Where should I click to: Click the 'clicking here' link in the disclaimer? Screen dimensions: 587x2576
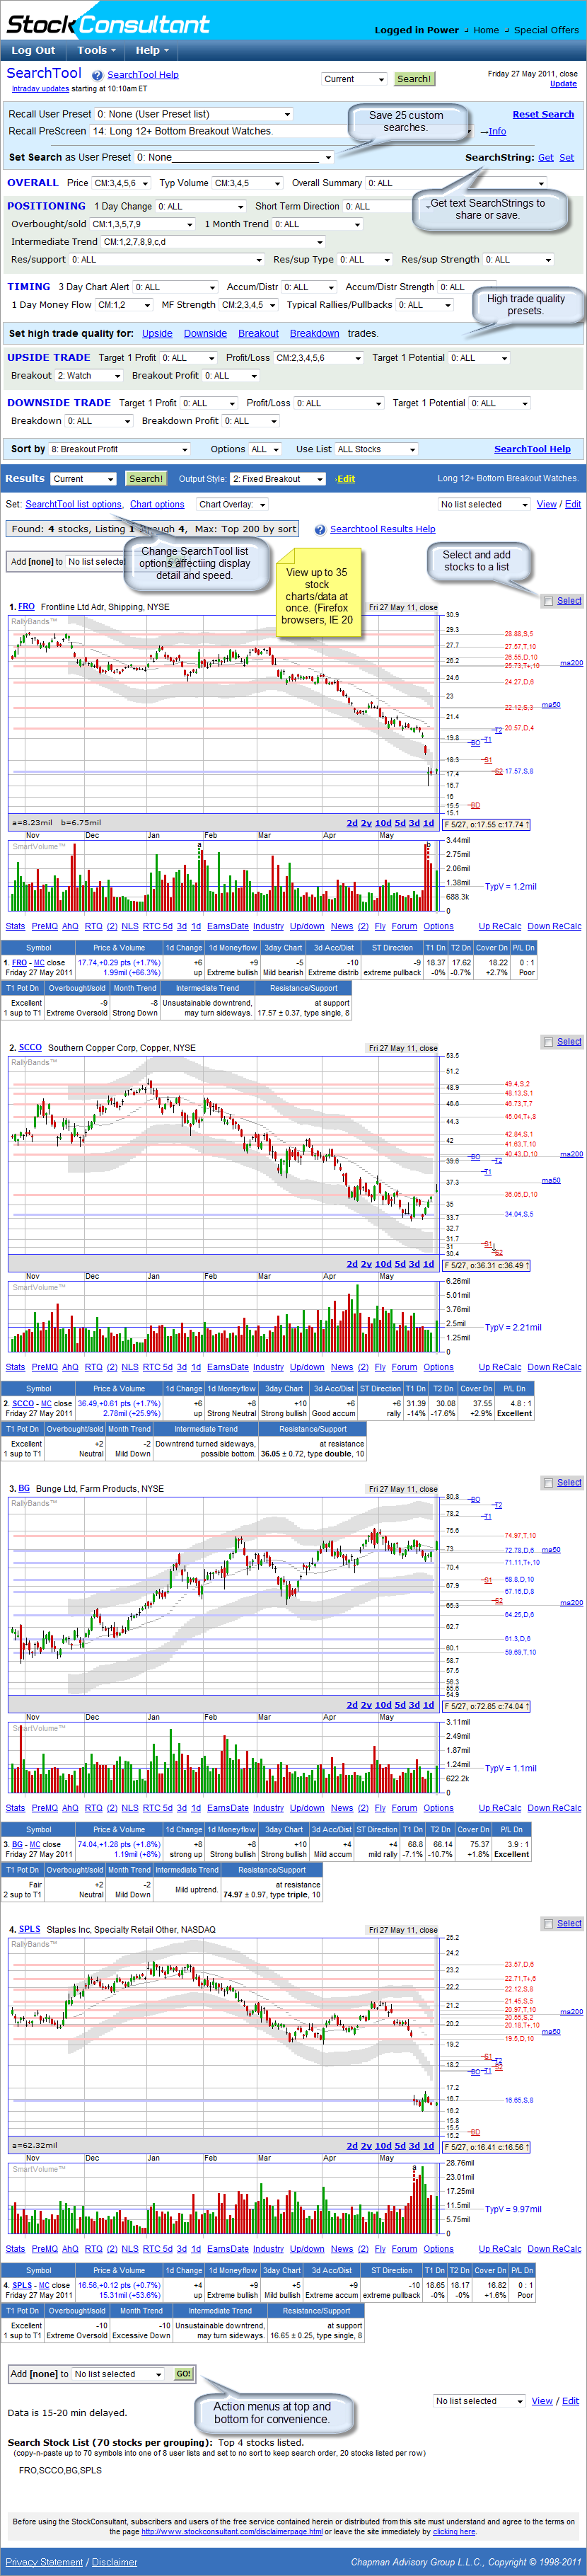tap(454, 2533)
